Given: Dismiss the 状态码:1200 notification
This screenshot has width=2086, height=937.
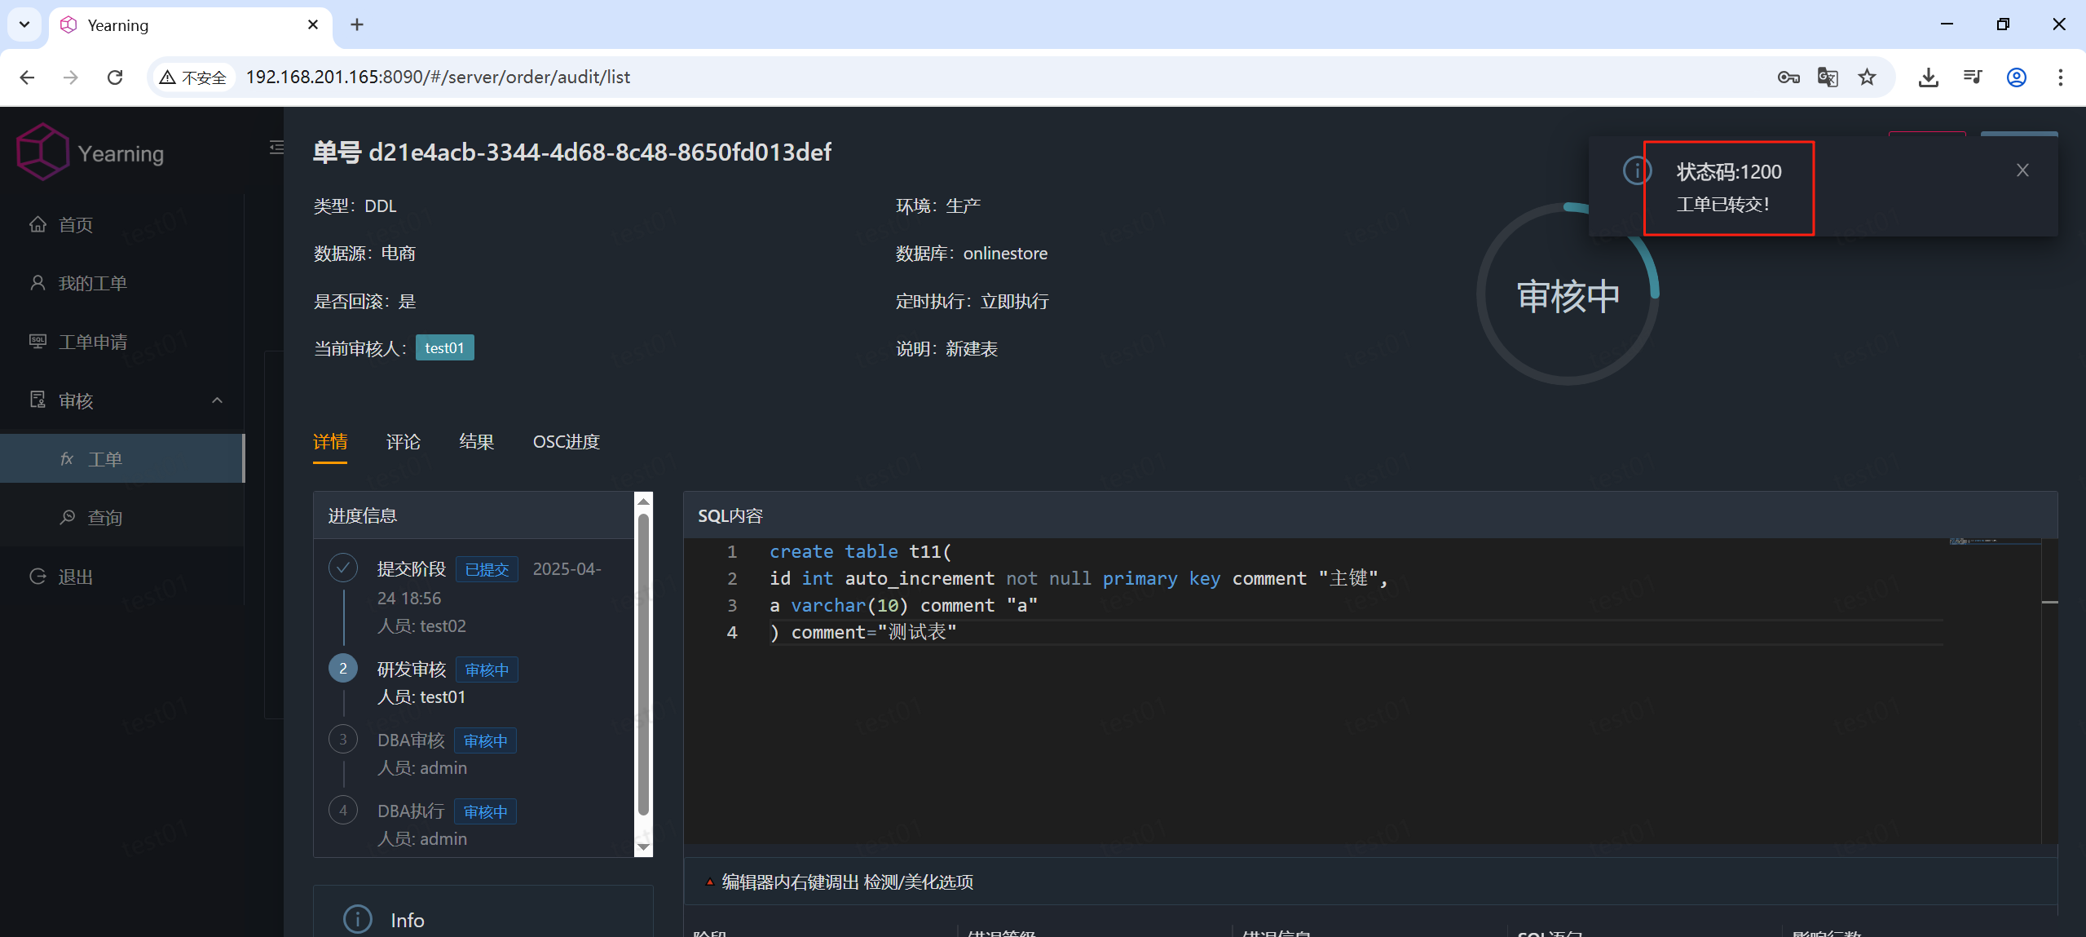Looking at the screenshot, I should tap(2022, 170).
